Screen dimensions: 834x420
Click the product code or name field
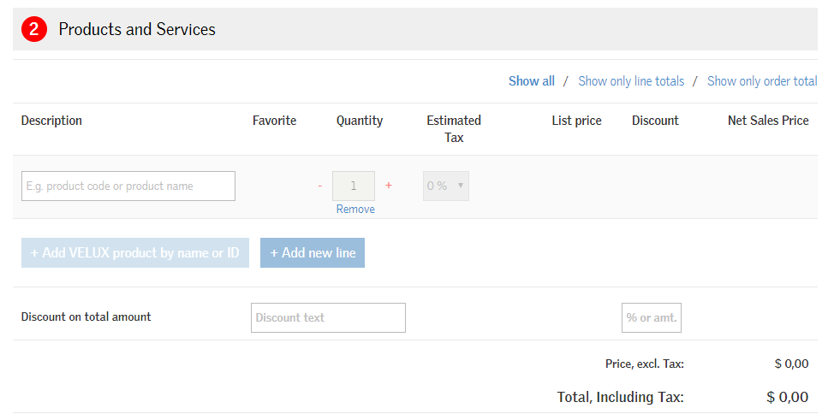[x=128, y=186]
